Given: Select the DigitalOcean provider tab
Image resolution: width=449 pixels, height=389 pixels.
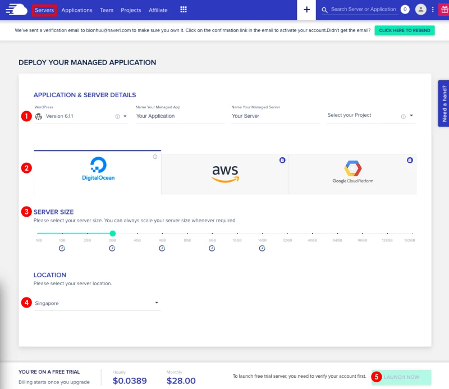Looking at the screenshot, I should click(x=97, y=172).
